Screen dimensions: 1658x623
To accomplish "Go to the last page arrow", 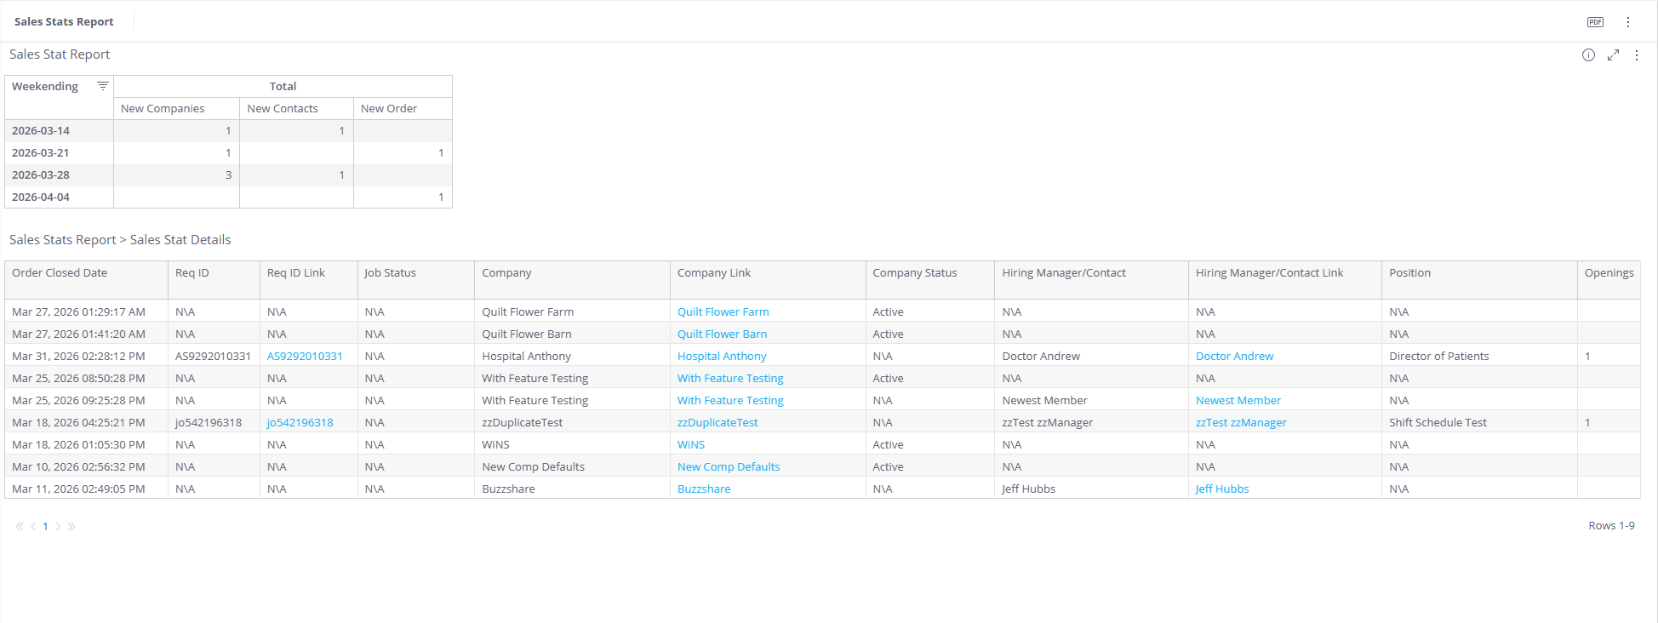I will click(x=71, y=527).
